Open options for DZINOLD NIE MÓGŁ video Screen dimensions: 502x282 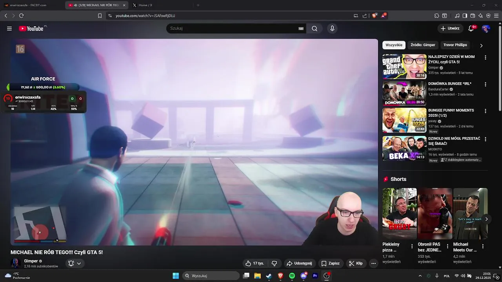click(x=486, y=139)
